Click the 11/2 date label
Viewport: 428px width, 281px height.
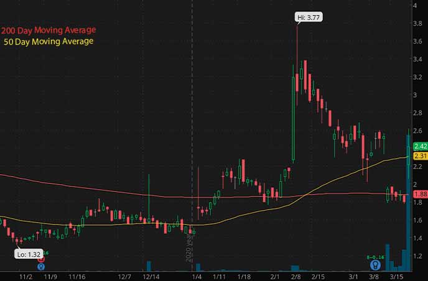tap(26, 277)
